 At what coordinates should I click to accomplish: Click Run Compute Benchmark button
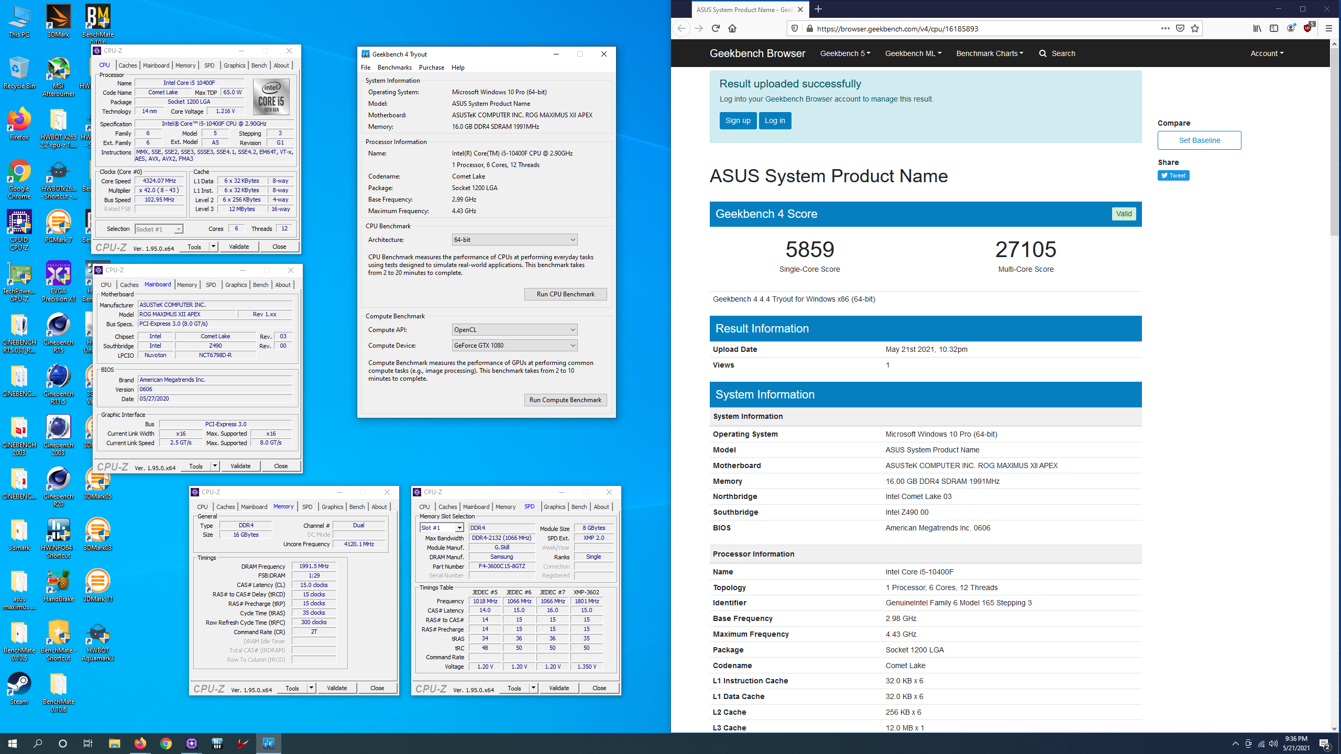tap(565, 400)
